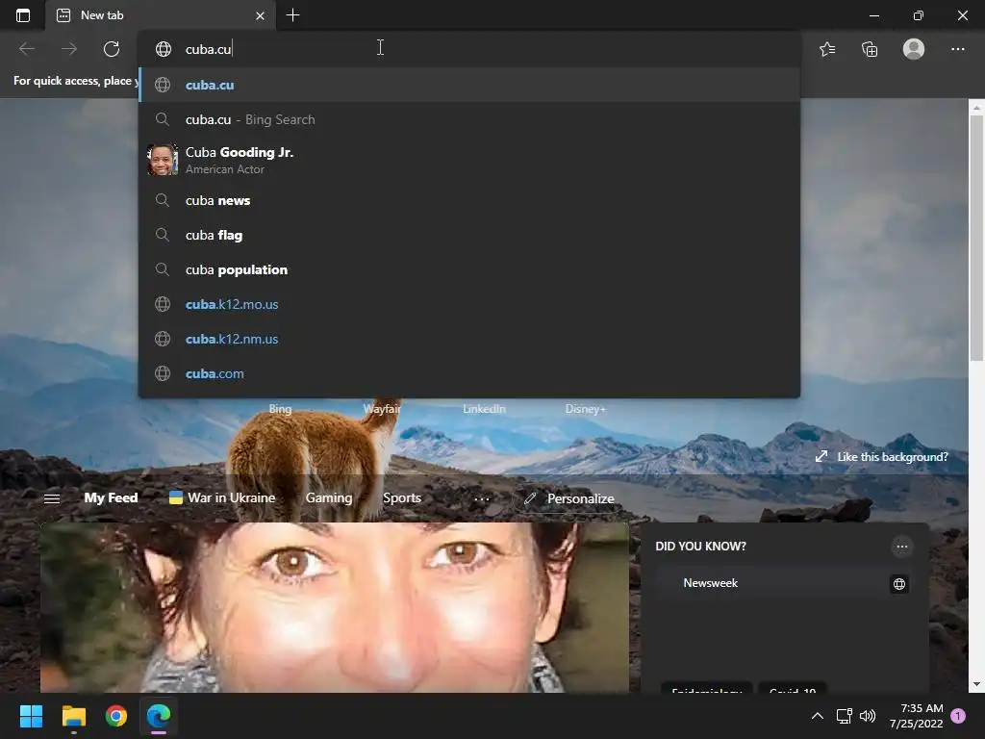Select the New tab tab
Viewport: 985px width, 739px height.
pos(161,15)
